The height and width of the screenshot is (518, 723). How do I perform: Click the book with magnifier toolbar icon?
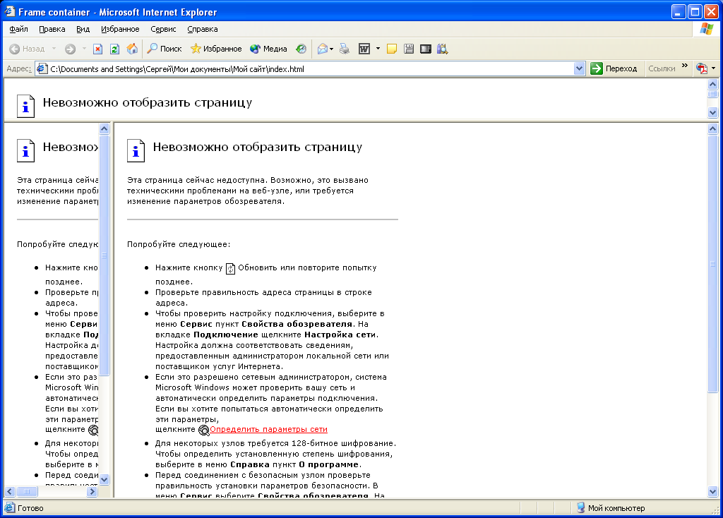tap(443, 49)
